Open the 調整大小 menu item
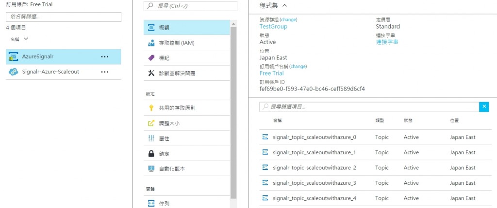This screenshot has height=208, width=497. pyautogui.click(x=186, y=123)
